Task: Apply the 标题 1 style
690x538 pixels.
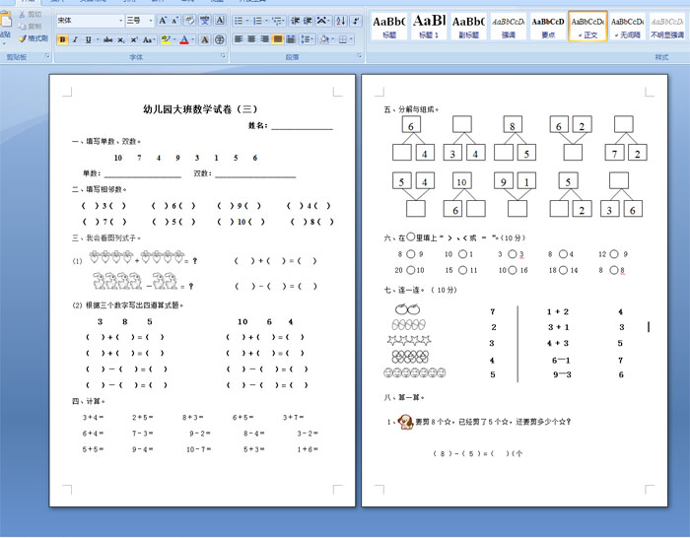Action: pyautogui.click(x=429, y=27)
